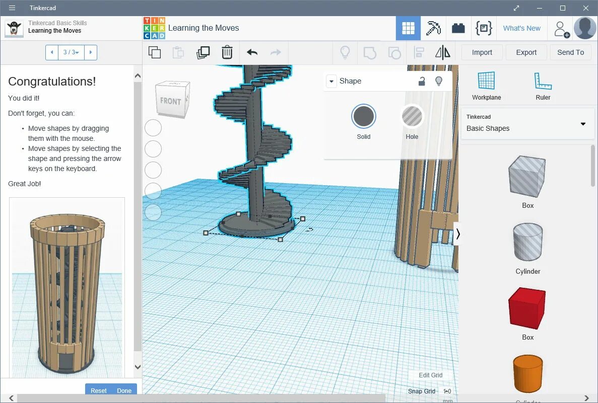Redo the last action

276,52
